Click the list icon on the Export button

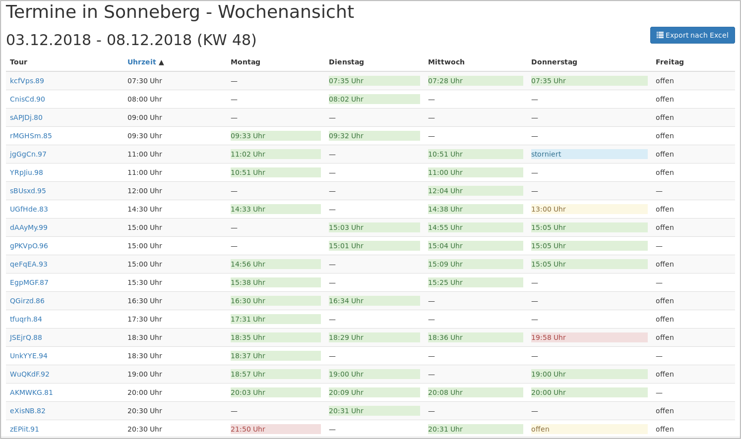coord(660,35)
